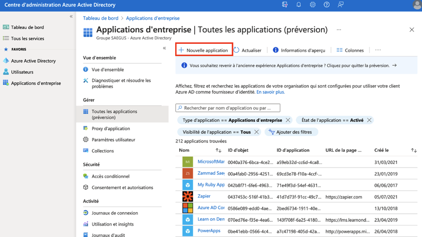The width and height of the screenshot is (422, 237).
Task: Click Actualiser to refresh the list
Action: tap(248, 50)
